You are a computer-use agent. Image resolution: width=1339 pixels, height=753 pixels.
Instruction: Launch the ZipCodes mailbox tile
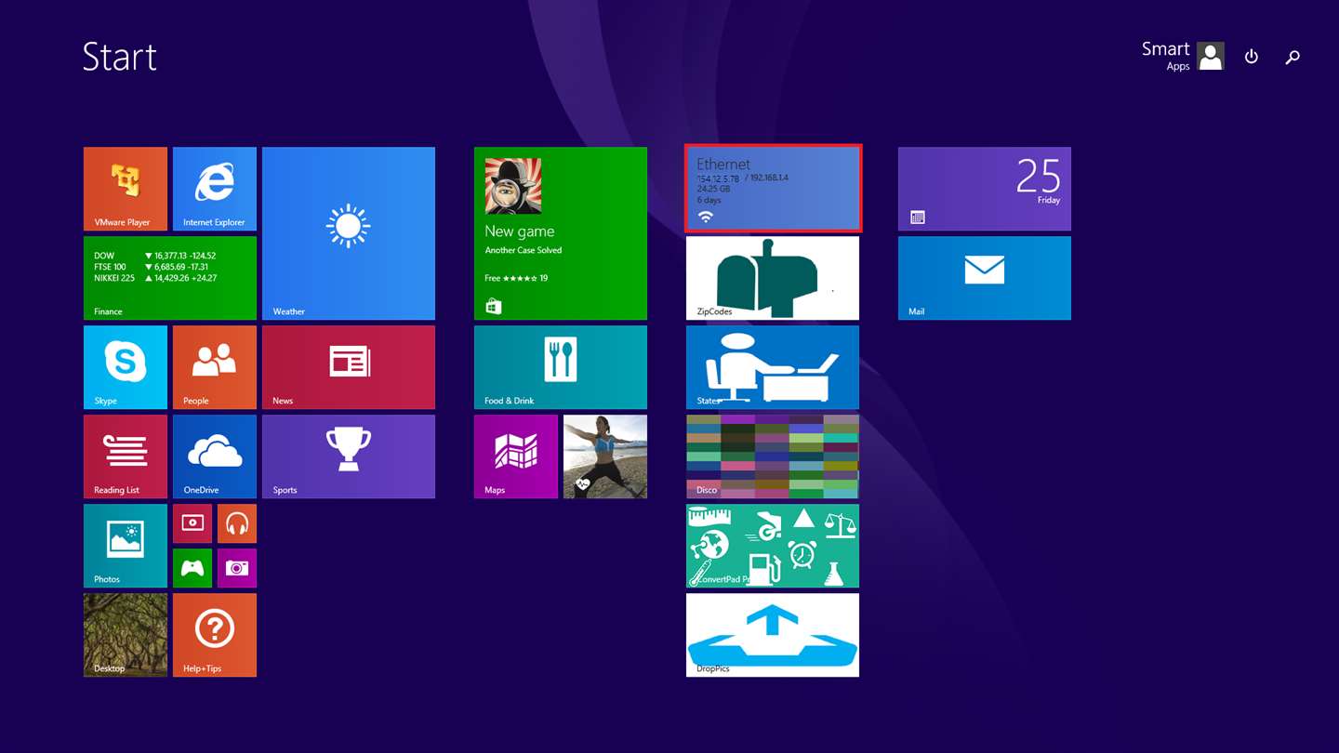coord(773,278)
